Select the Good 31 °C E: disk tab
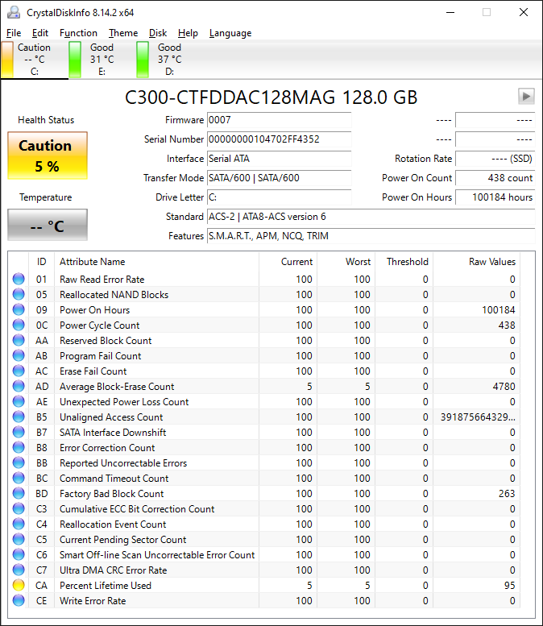The image size is (543, 626). (102, 59)
